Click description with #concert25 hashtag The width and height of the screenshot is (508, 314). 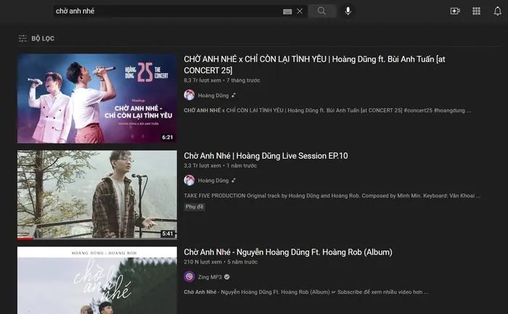tap(327, 110)
